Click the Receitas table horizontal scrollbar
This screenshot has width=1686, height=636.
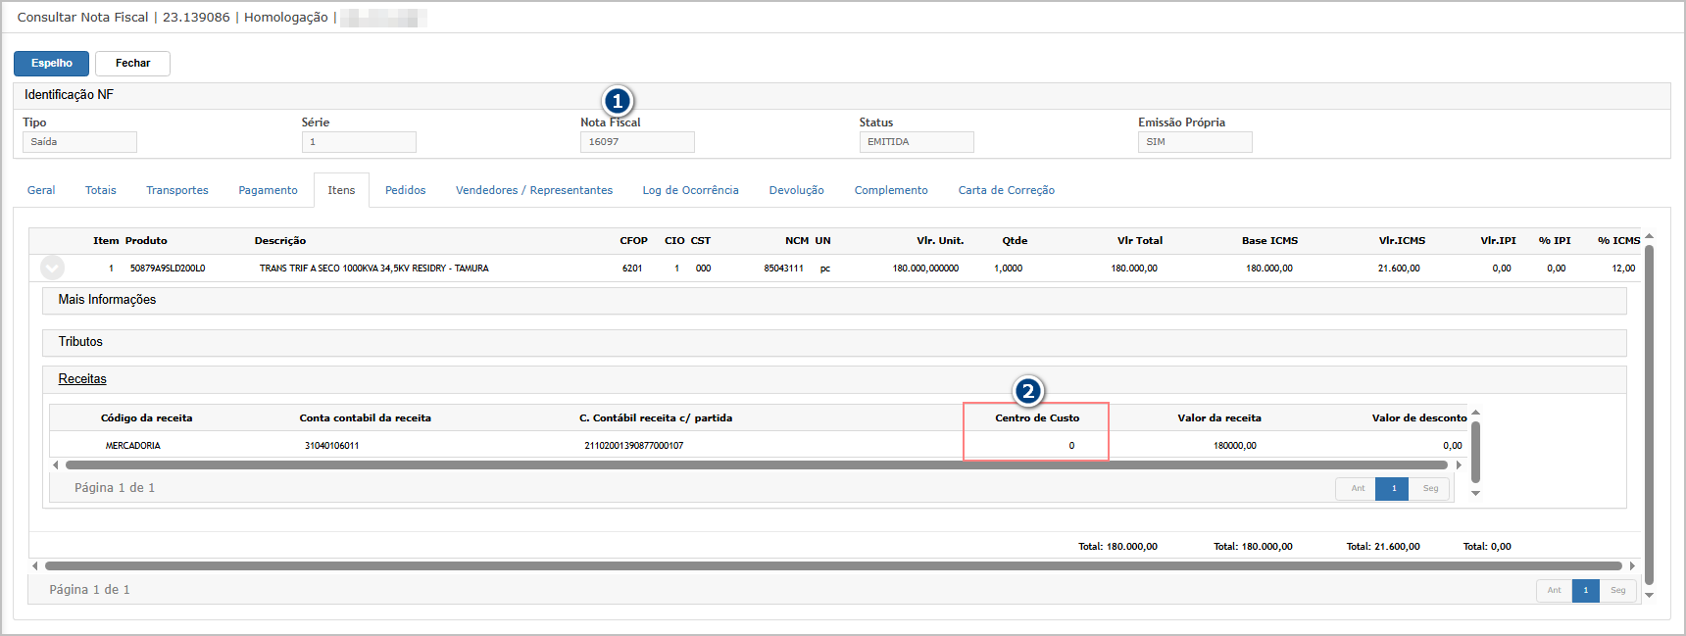point(755,465)
